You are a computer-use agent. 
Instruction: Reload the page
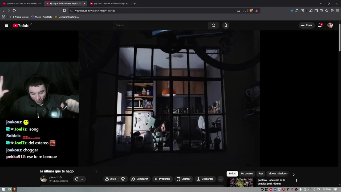point(14,11)
